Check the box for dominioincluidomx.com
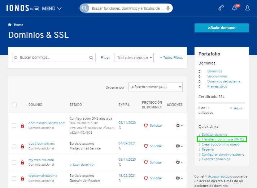 14,126
